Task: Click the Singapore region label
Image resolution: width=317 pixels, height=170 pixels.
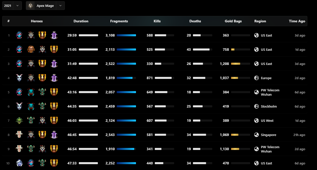Action: click(x=268, y=135)
